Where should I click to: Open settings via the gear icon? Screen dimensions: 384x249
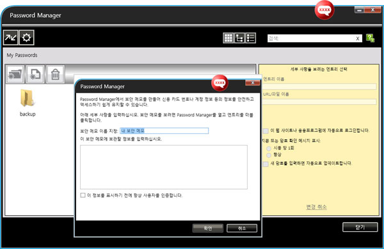click(26, 38)
